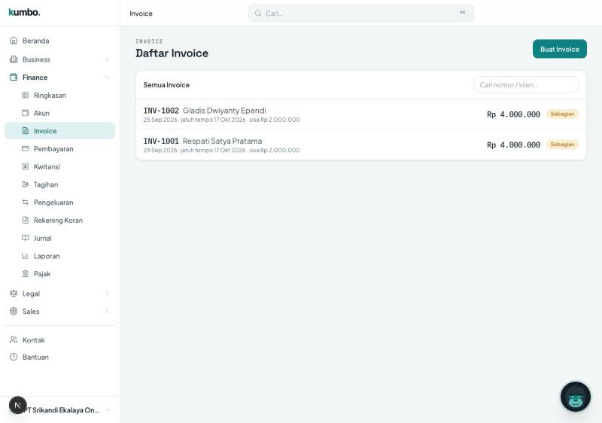Open the Pembayaran page

pos(60,148)
